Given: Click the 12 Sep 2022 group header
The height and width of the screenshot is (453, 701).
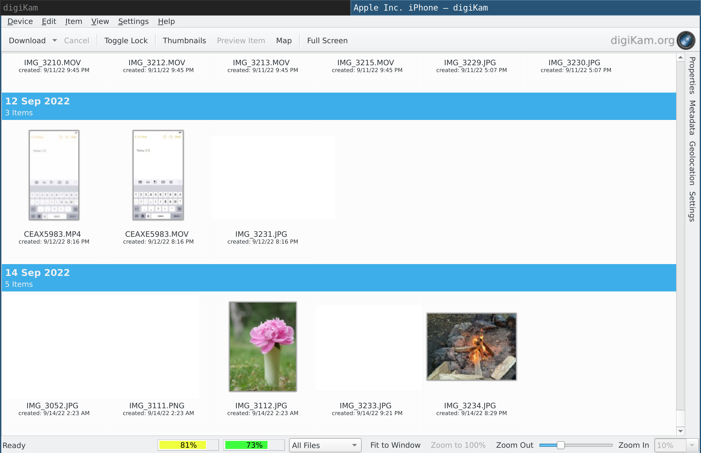Looking at the screenshot, I should coord(339,106).
